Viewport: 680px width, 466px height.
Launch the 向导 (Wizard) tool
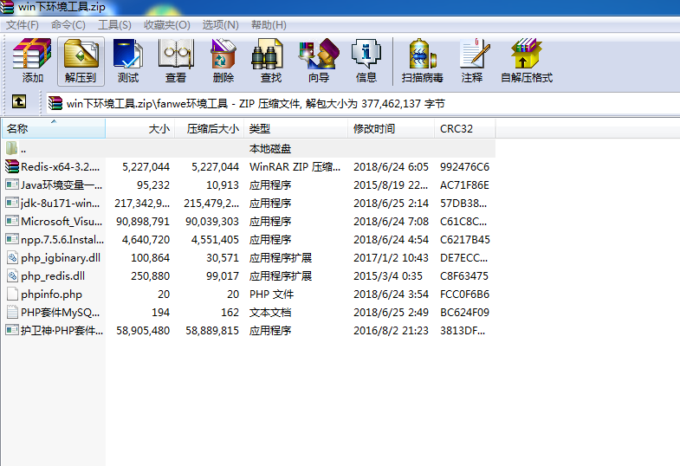click(x=319, y=61)
